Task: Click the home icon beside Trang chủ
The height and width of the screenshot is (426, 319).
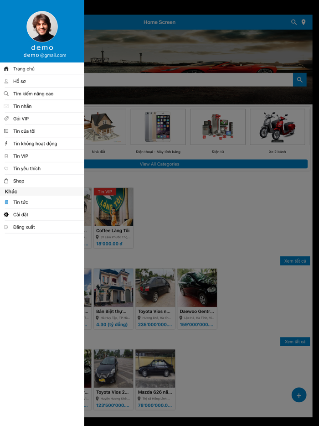Action: tap(6, 69)
